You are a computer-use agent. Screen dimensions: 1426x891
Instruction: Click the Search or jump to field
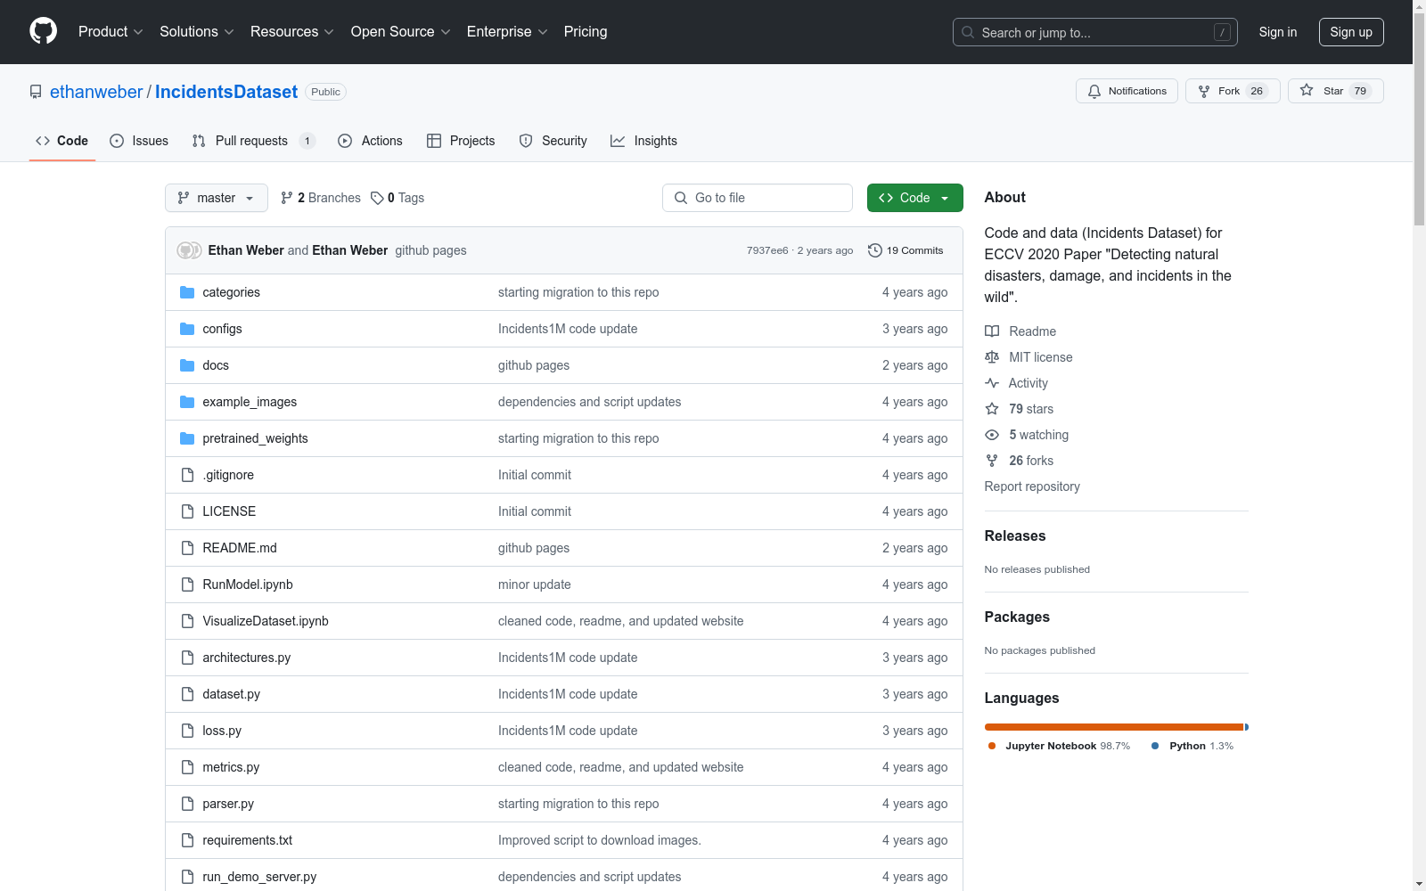pos(1095,32)
